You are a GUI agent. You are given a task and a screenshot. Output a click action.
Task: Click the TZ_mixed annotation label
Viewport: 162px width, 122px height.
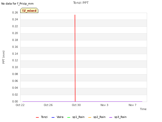(29, 10)
